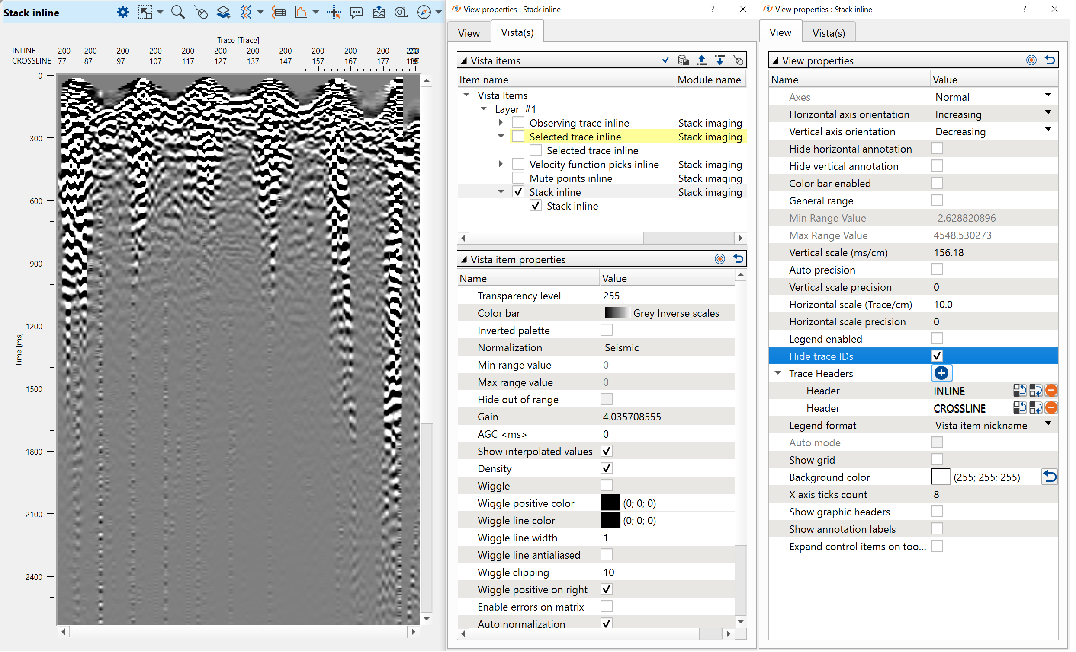The image size is (1076, 652).
Task: Click the crosshair cursor tracking icon
Action: tap(334, 12)
